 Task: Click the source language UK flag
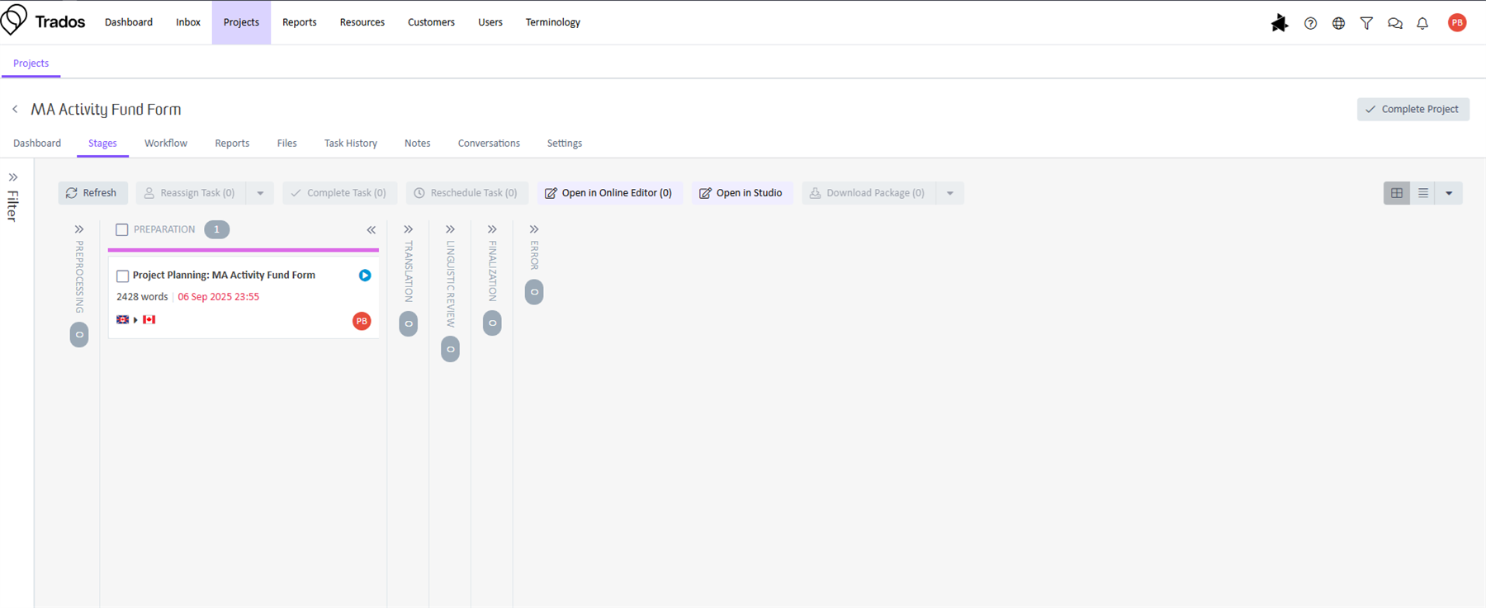point(123,319)
